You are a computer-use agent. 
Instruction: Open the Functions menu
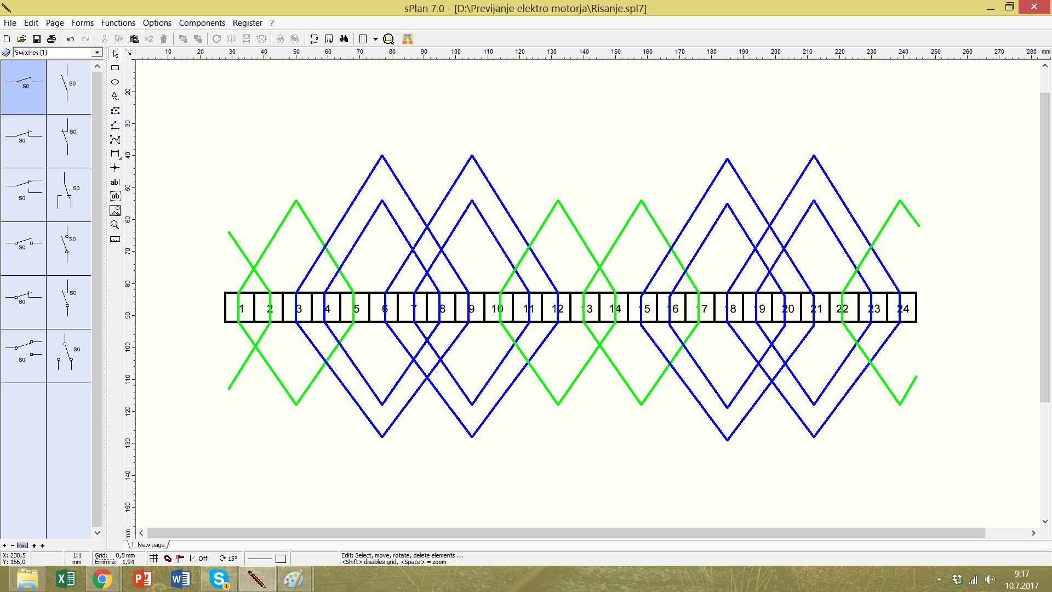click(x=118, y=23)
